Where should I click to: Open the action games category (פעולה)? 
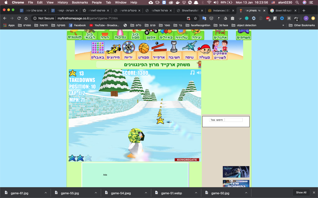204,52
